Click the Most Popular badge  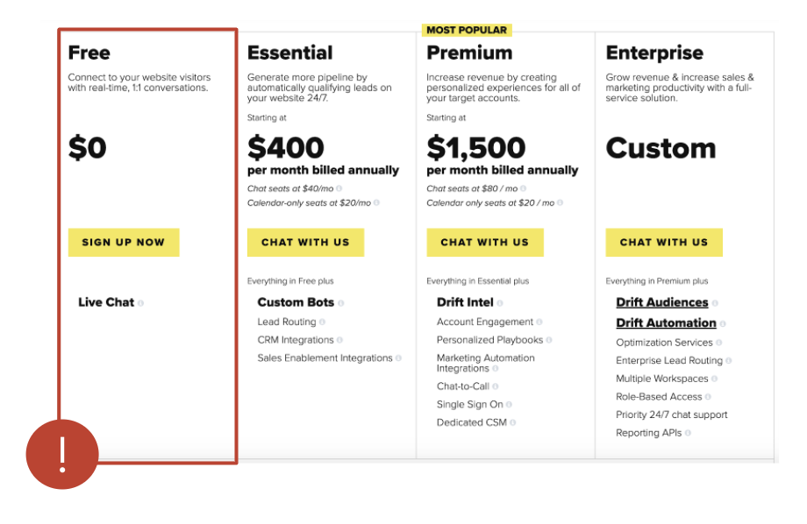click(x=467, y=31)
